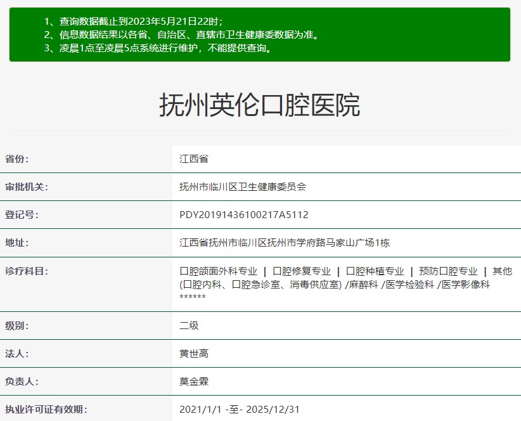This screenshot has height=421, width=521.
Task: Click 口腔修复专业 in departments
Action: [x=302, y=271]
